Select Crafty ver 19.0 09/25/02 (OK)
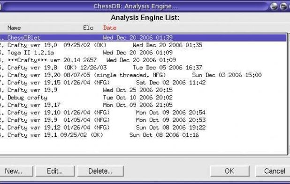 tap(143, 45)
